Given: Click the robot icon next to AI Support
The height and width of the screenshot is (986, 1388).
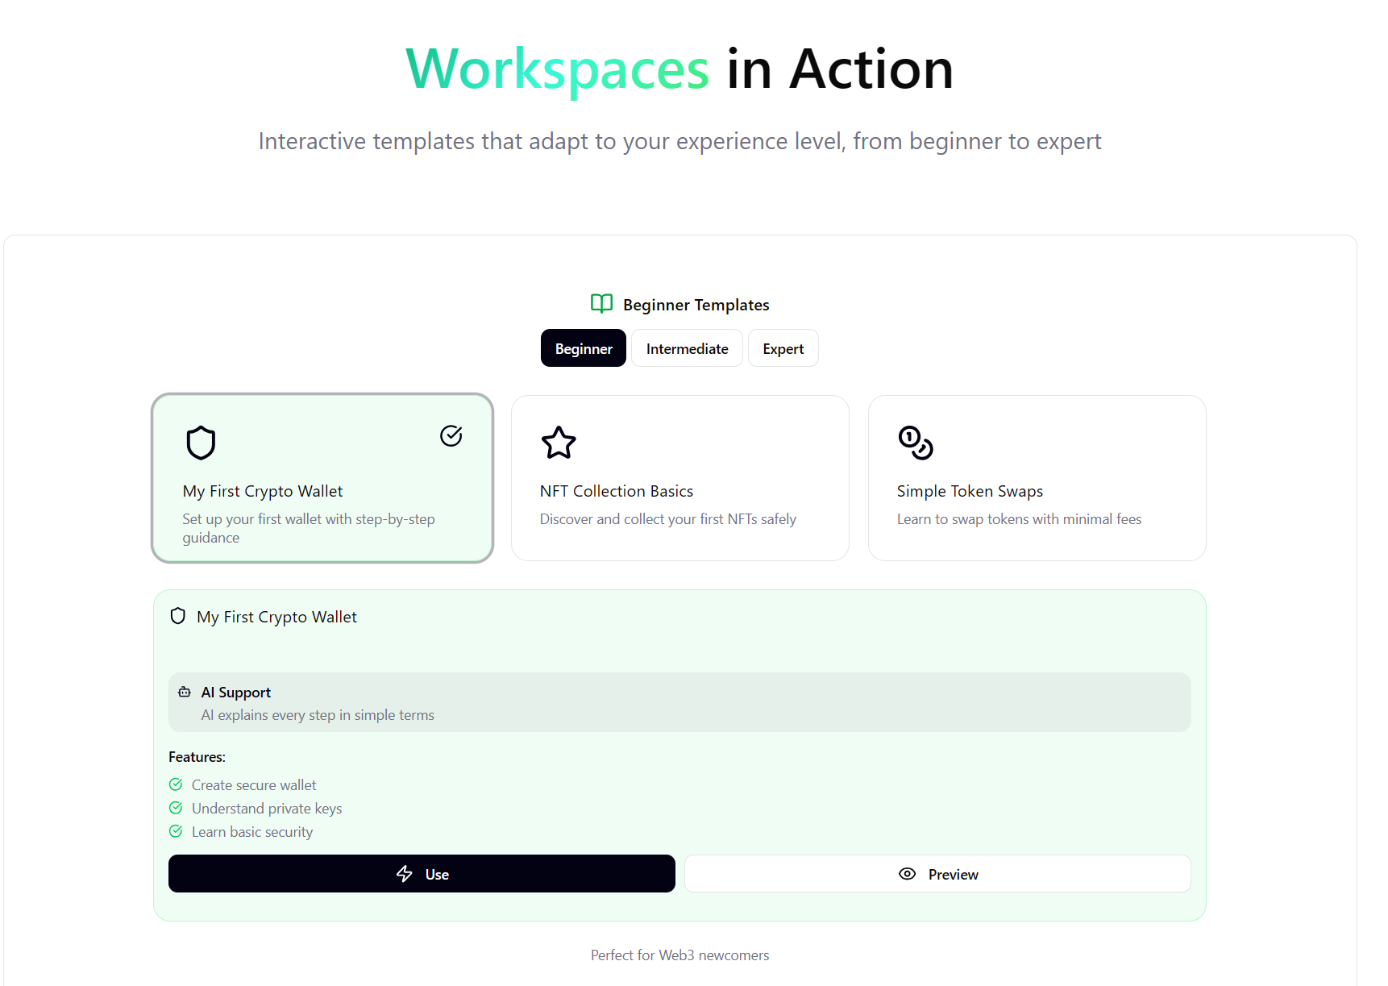Looking at the screenshot, I should [185, 692].
